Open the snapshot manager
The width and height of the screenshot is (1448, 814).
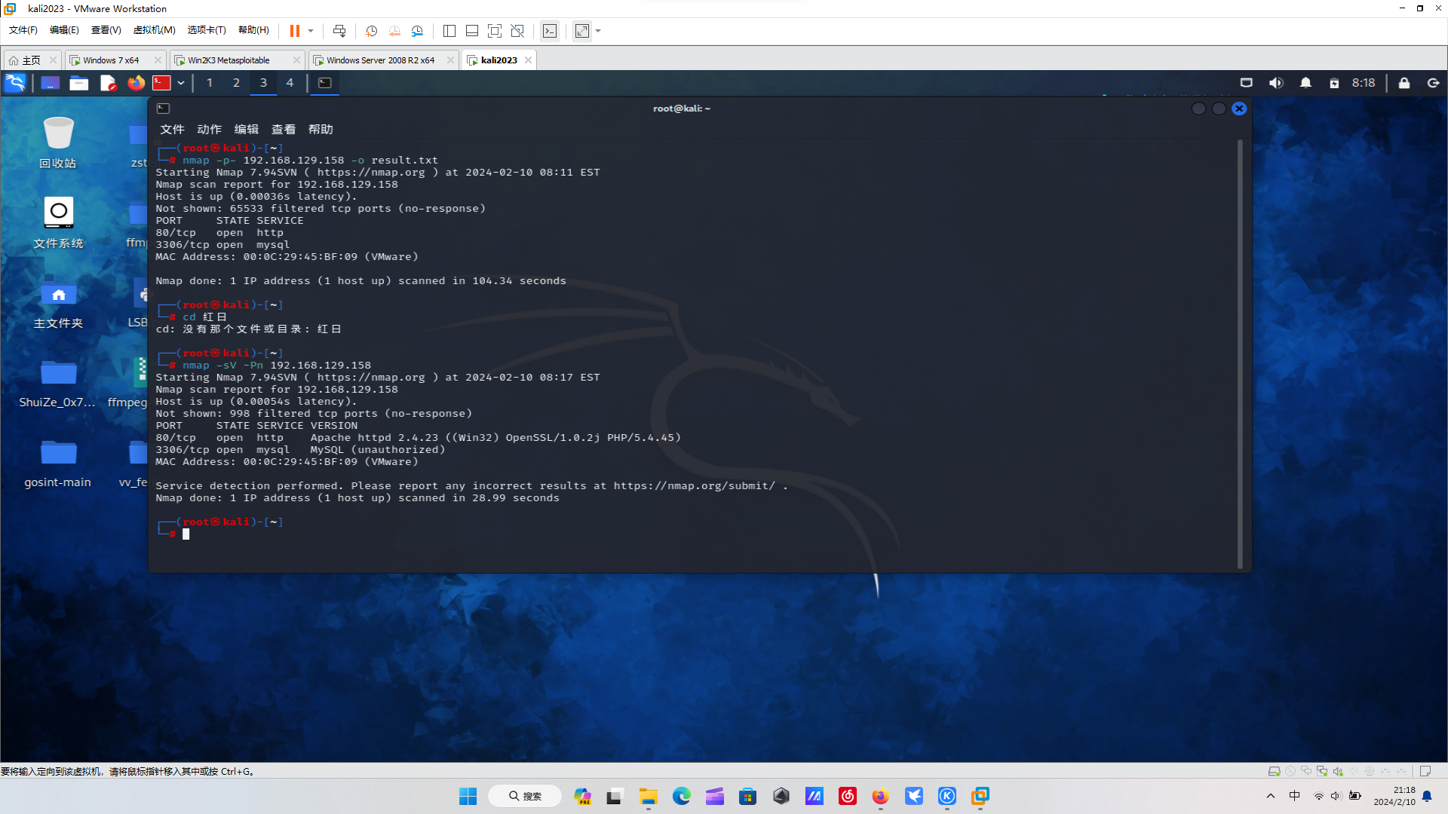tap(417, 31)
